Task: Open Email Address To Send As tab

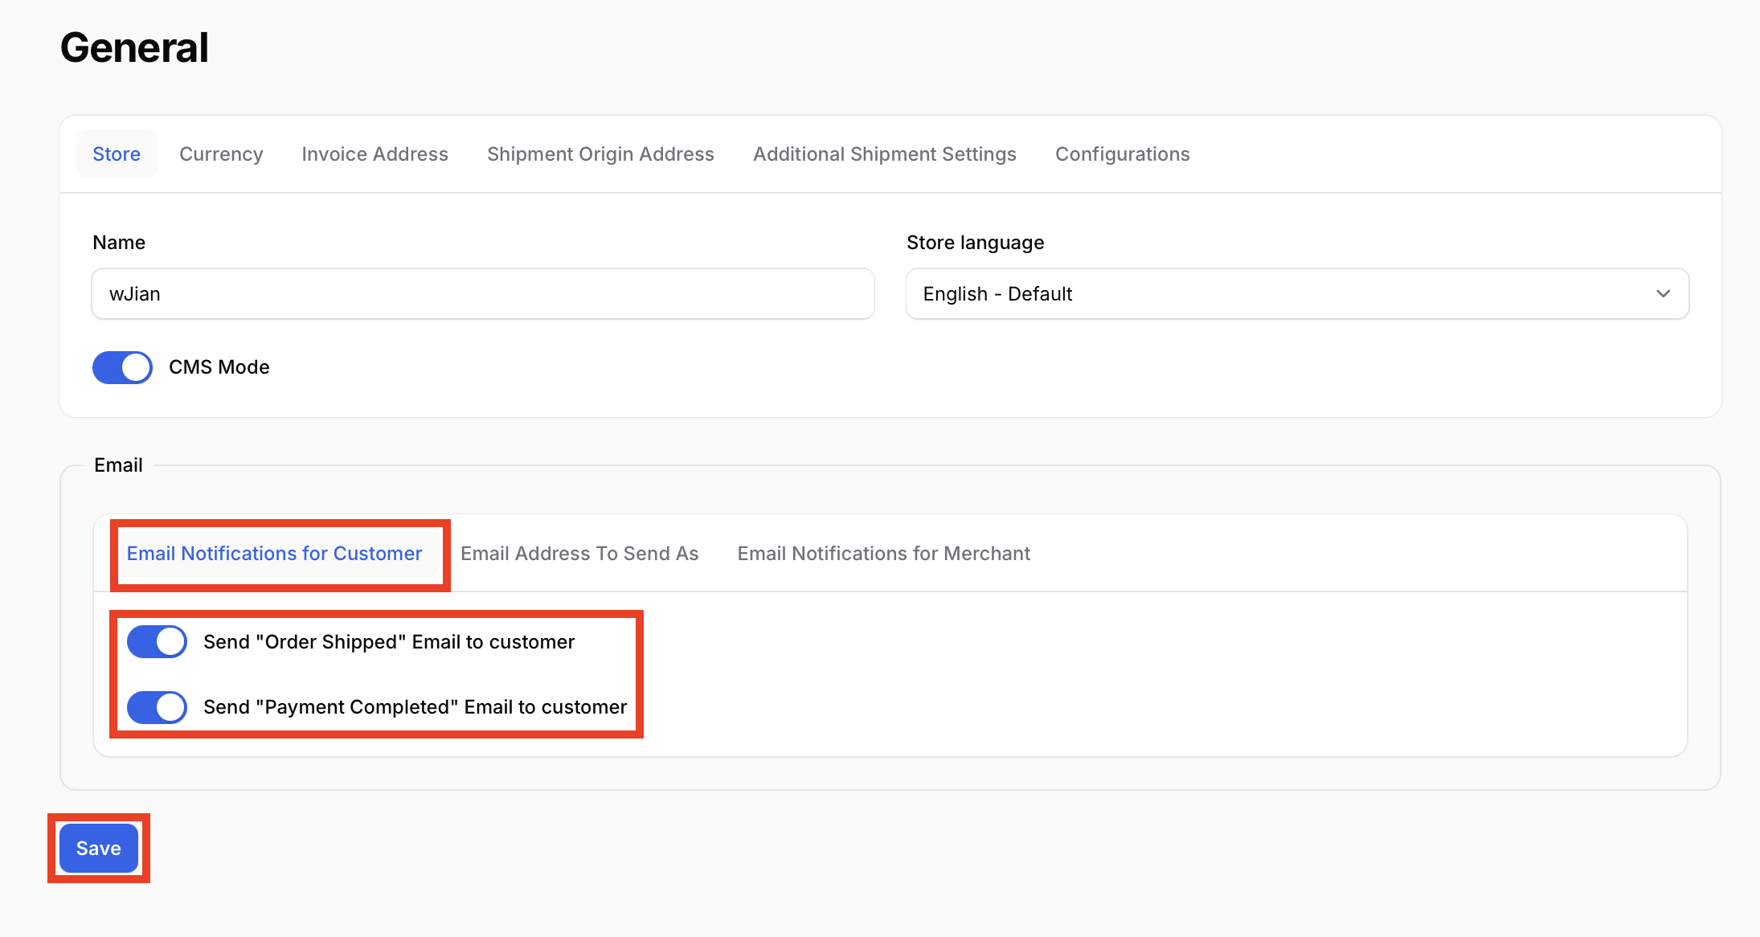Action: click(579, 554)
